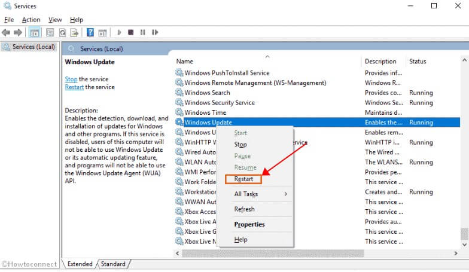The height and width of the screenshot is (272, 469).
Task: Click the Stop Service square toolbar icon
Action: coord(132,32)
